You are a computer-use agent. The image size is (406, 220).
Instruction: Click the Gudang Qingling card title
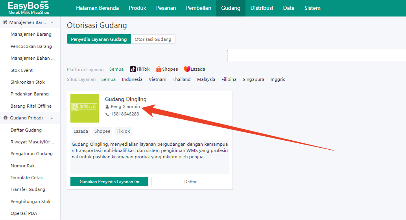125,99
